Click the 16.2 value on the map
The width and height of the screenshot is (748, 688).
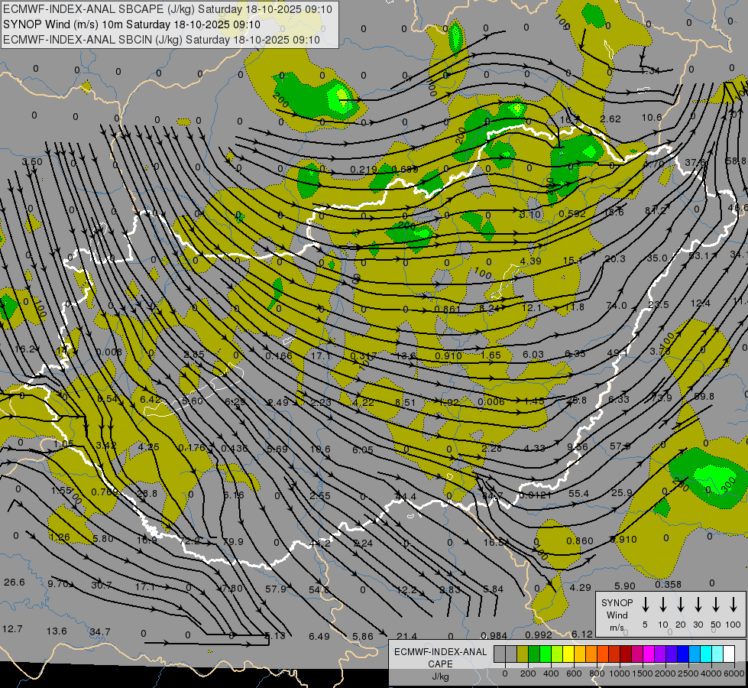(24, 349)
